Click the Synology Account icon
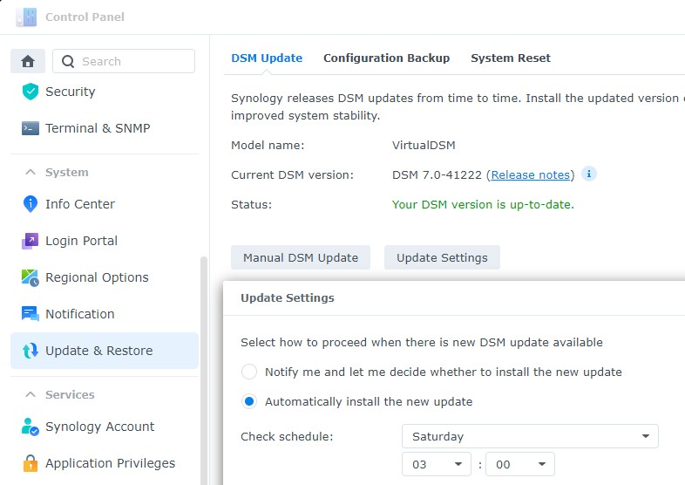685x485 pixels. pos(31,427)
